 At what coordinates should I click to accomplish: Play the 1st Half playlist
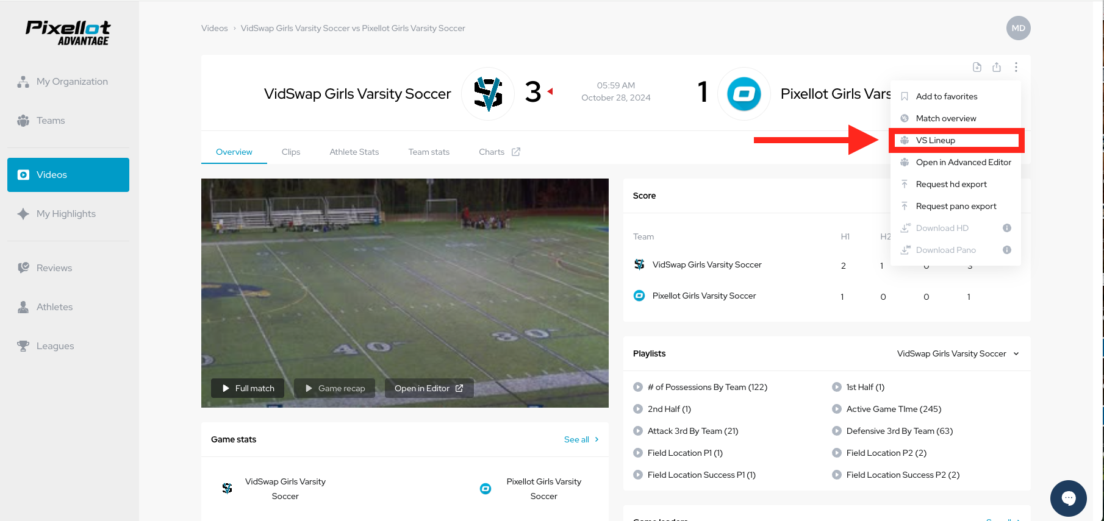click(x=858, y=387)
